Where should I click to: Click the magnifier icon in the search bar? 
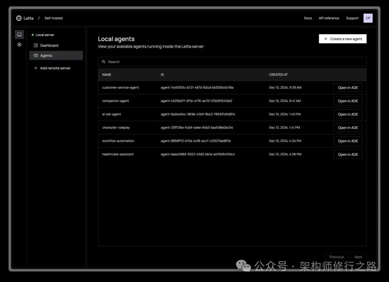[x=104, y=62]
